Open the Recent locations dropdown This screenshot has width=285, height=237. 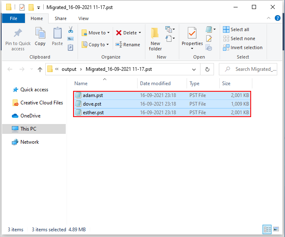tap(31, 69)
